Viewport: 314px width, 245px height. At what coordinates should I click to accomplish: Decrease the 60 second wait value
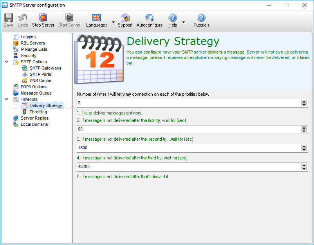point(304,131)
